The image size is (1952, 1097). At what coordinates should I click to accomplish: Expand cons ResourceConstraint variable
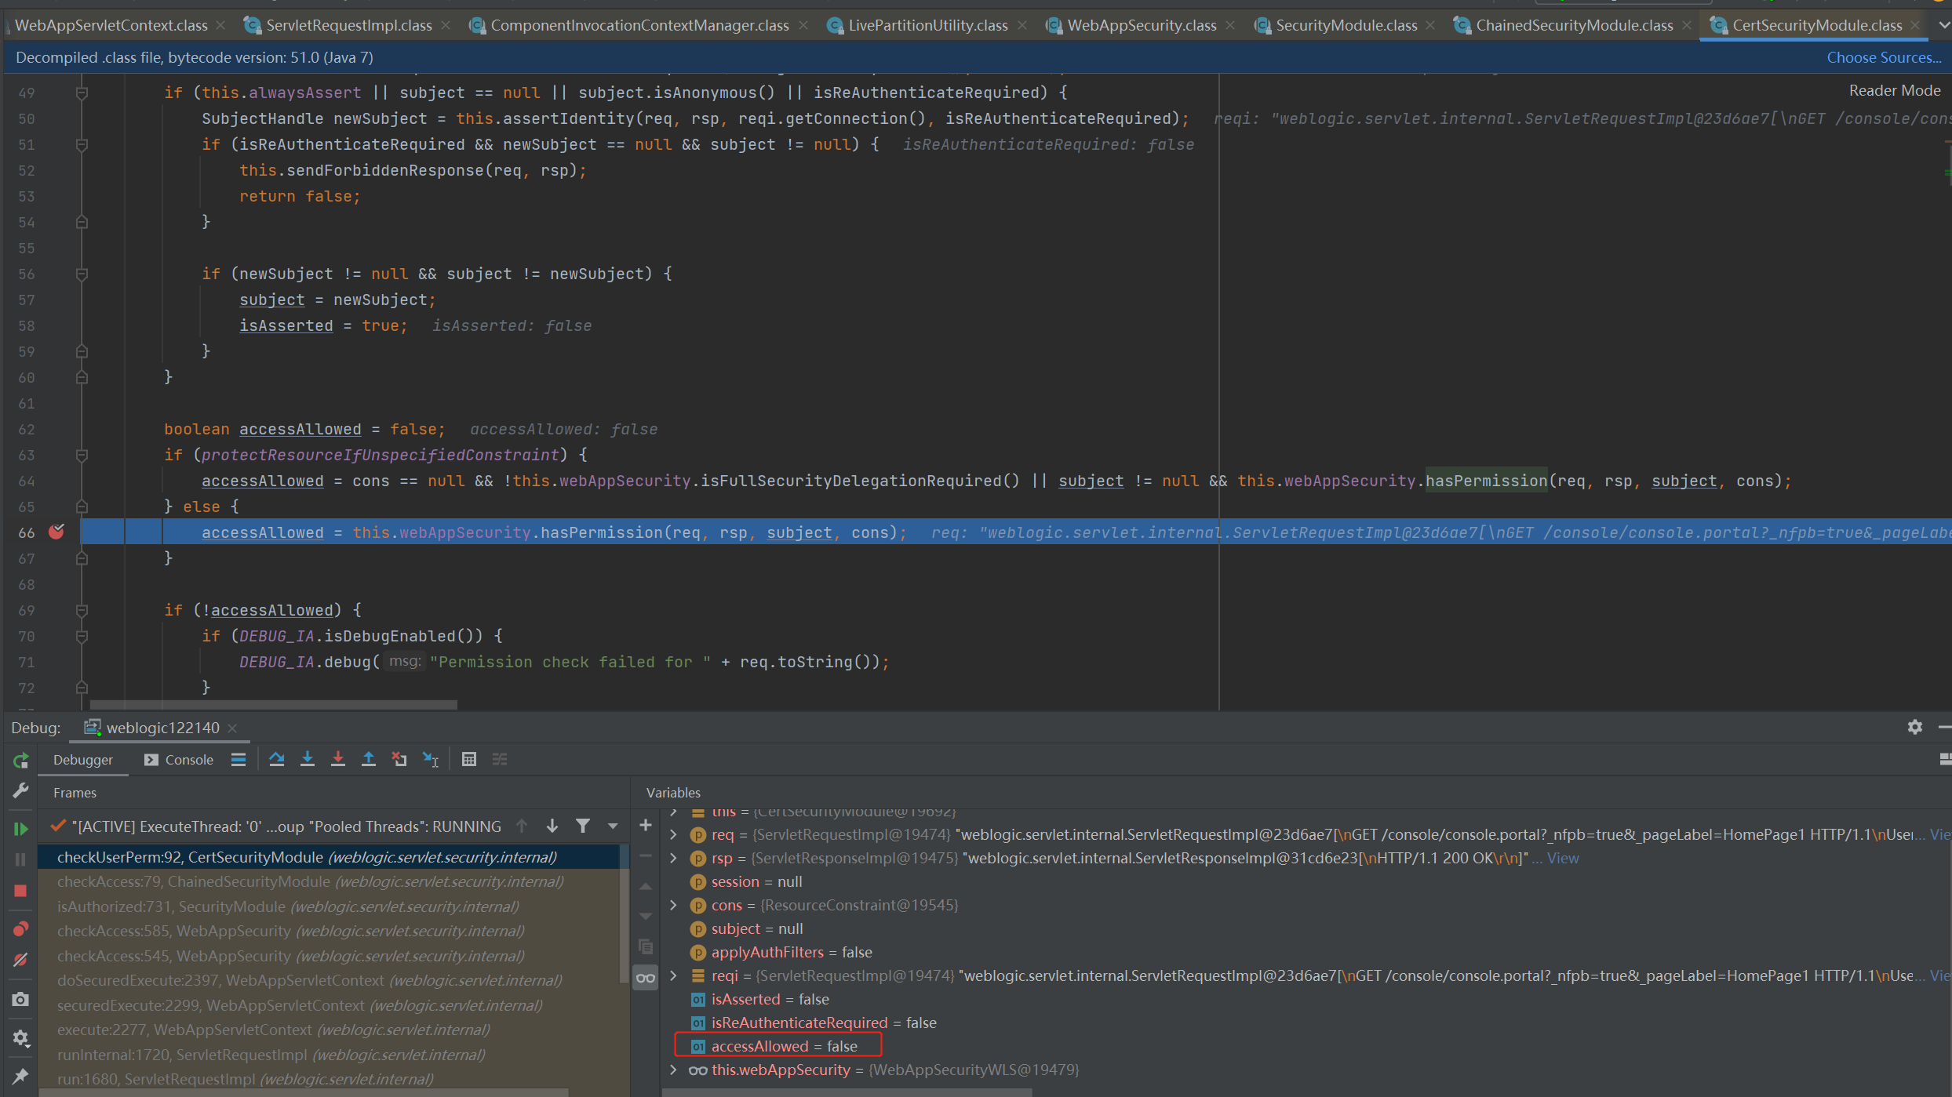673,905
